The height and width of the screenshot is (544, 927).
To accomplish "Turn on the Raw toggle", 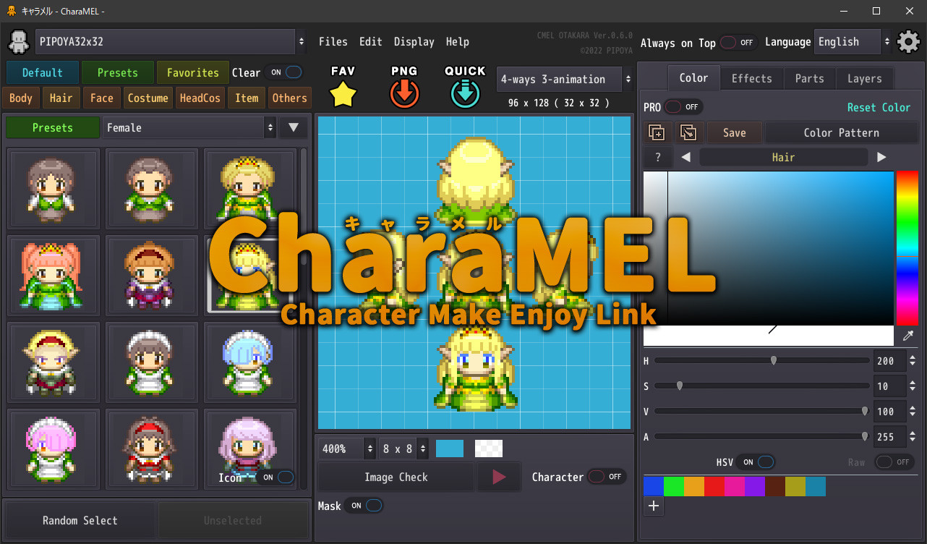I will coord(895,462).
